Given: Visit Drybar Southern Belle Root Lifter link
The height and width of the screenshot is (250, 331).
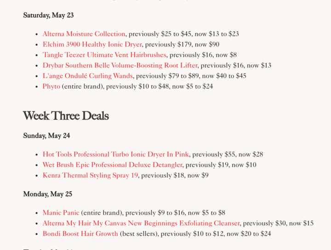Looking at the screenshot, I should 120,66.
